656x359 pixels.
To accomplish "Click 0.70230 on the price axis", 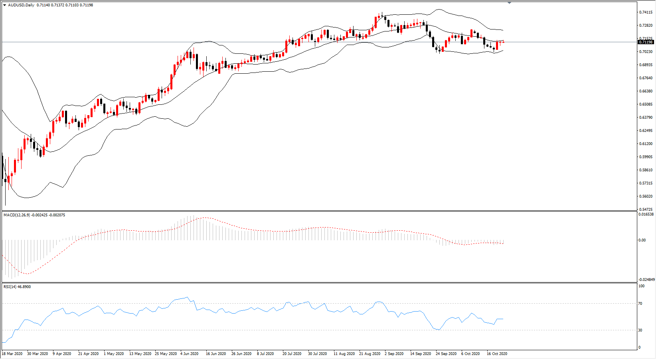I will [x=646, y=52].
